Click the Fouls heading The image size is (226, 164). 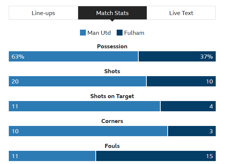point(112,146)
